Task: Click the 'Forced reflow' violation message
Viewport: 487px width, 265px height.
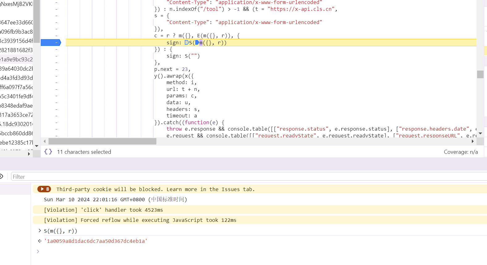Action: coord(140,220)
